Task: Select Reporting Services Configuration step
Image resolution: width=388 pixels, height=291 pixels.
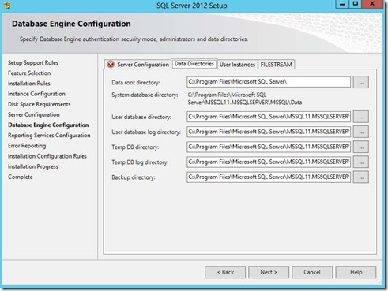Action: tap(49, 136)
